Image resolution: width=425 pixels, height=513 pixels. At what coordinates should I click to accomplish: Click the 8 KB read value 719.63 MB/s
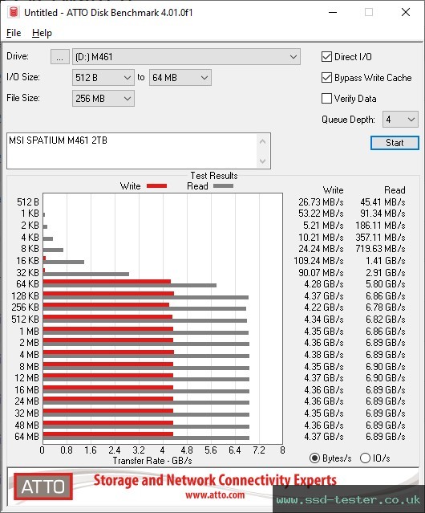(x=380, y=249)
